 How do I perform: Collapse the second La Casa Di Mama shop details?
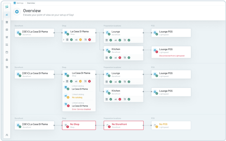coord(63,81)
